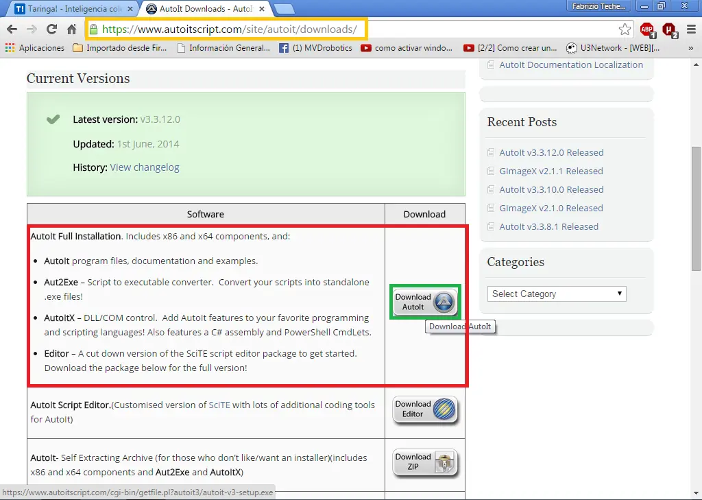Image resolution: width=702 pixels, height=500 pixels.
Task: Open the SciTE link
Action: pos(219,405)
